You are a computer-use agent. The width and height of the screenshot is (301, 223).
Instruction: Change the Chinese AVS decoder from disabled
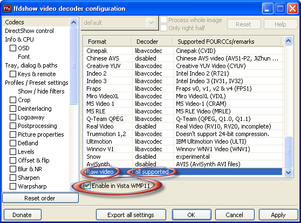click(x=146, y=58)
